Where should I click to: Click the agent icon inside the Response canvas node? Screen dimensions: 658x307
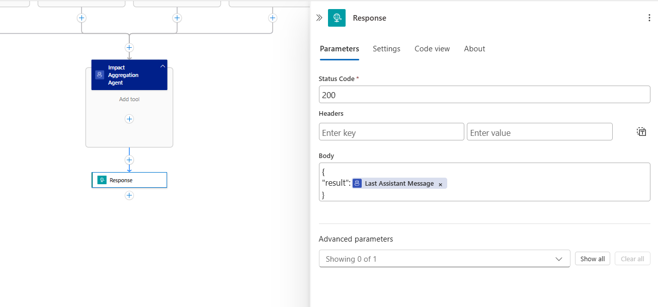(102, 180)
